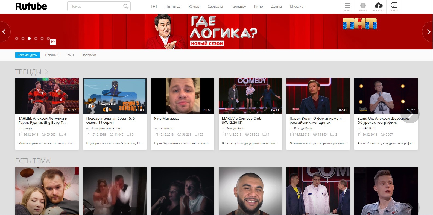Open Камеди Клаб link under Павел Воля

[x=303, y=128]
